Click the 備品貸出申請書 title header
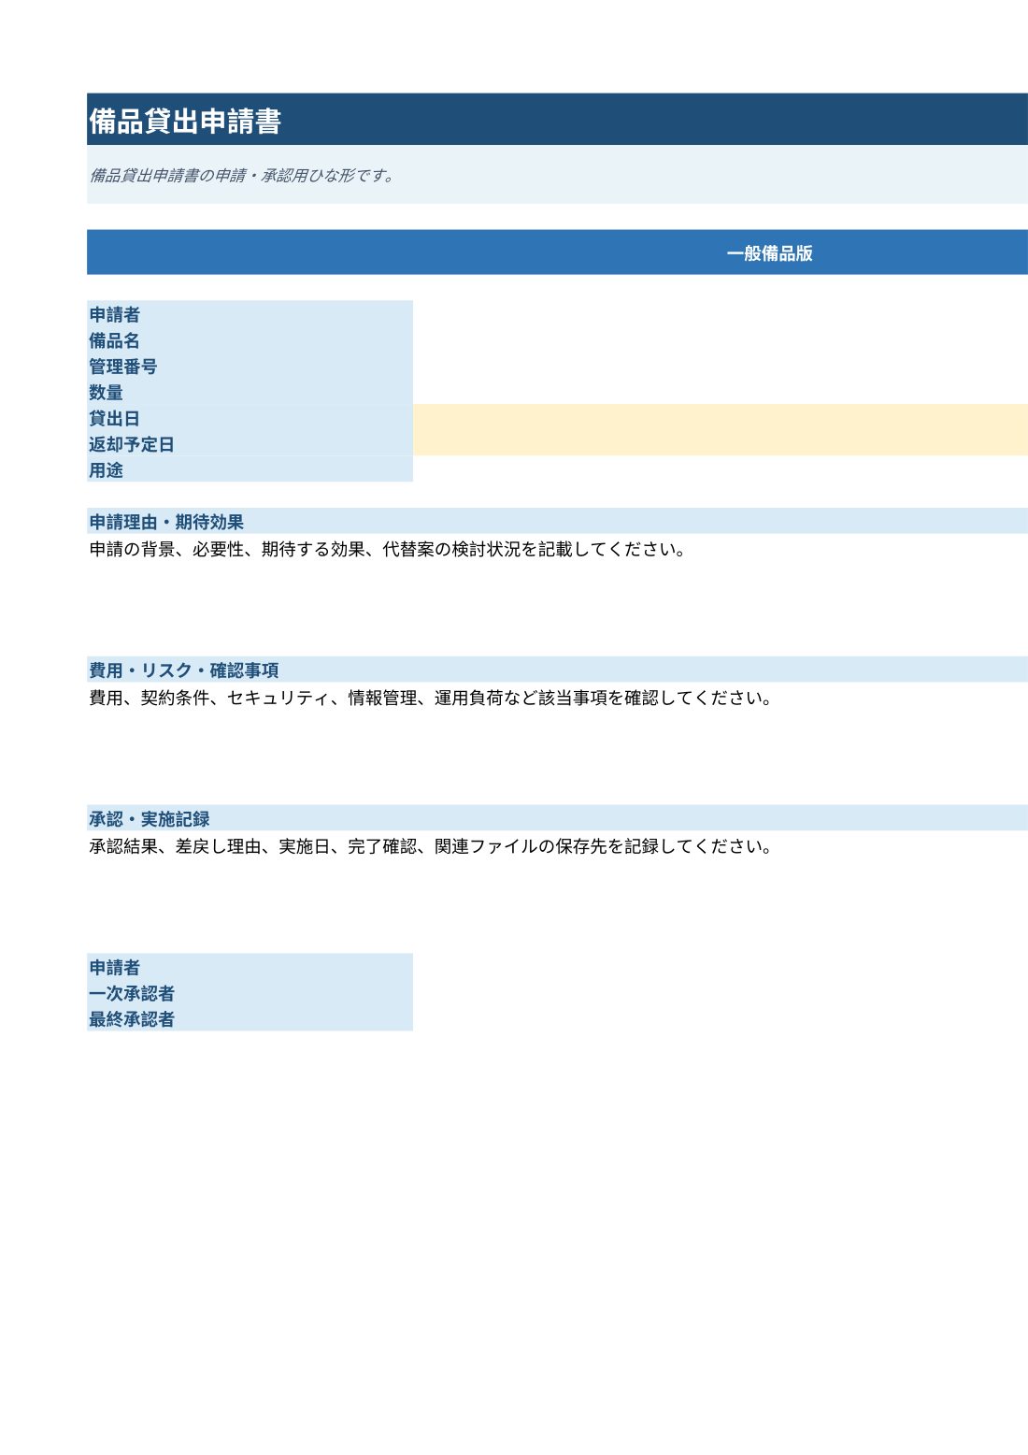Screen dimensions: 1028x1455 pos(557,120)
